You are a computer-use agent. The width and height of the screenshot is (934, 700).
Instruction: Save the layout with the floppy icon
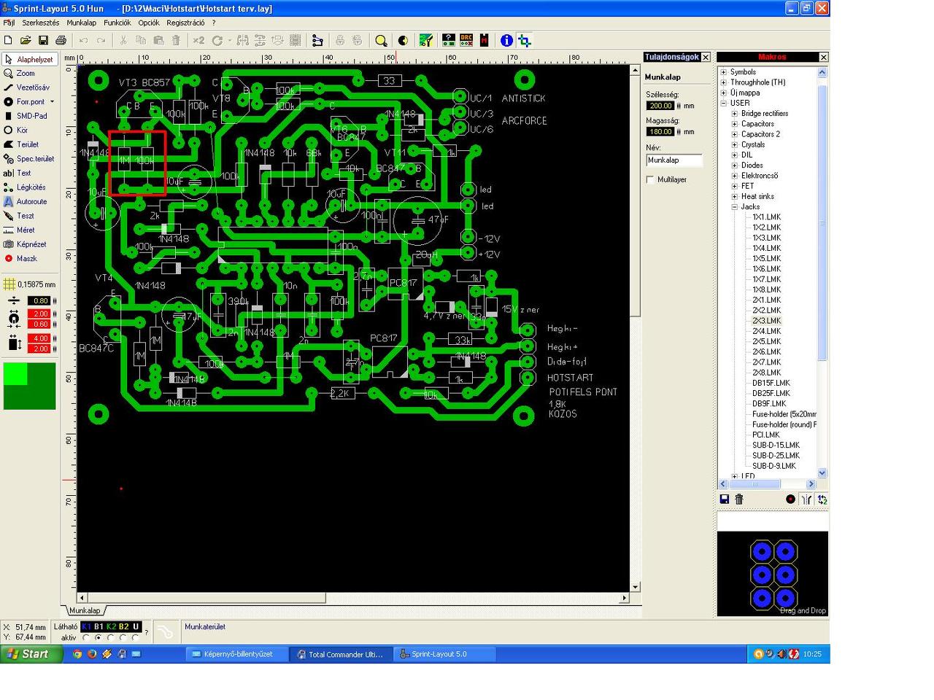point(43,41)
